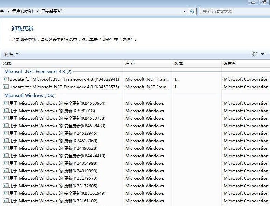Viewport: 270px width, 206px height.
Task: Collapse the Microsoft Windows (156) group
Action: coord(29,95)
